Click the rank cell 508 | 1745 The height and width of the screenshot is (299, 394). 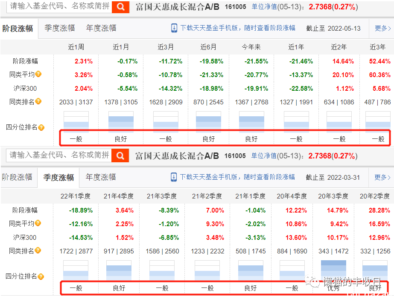251,251
